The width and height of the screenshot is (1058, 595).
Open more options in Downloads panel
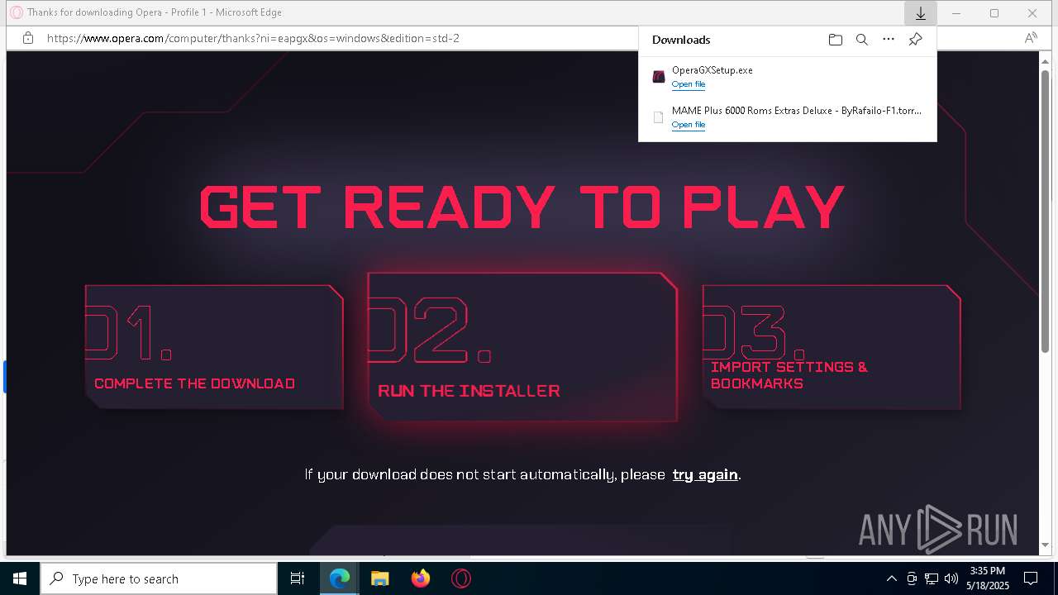(x=889, y=40)
